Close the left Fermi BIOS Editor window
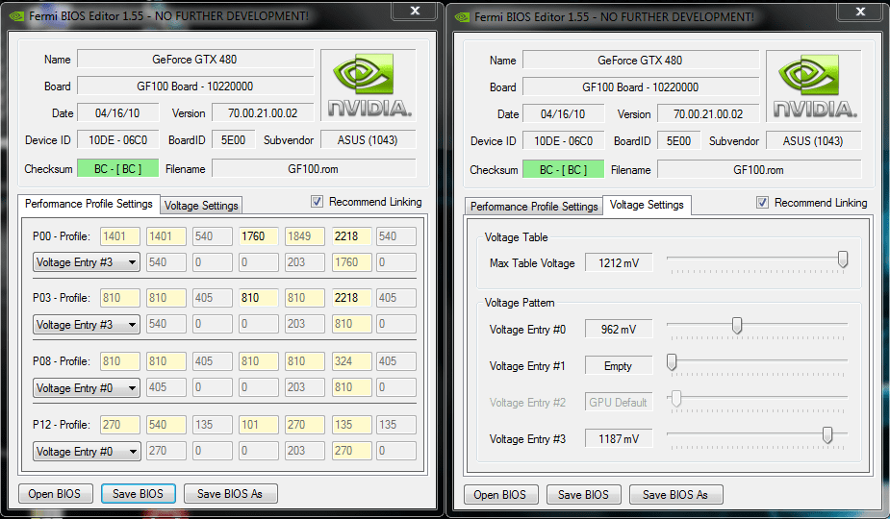 point(416,11)
